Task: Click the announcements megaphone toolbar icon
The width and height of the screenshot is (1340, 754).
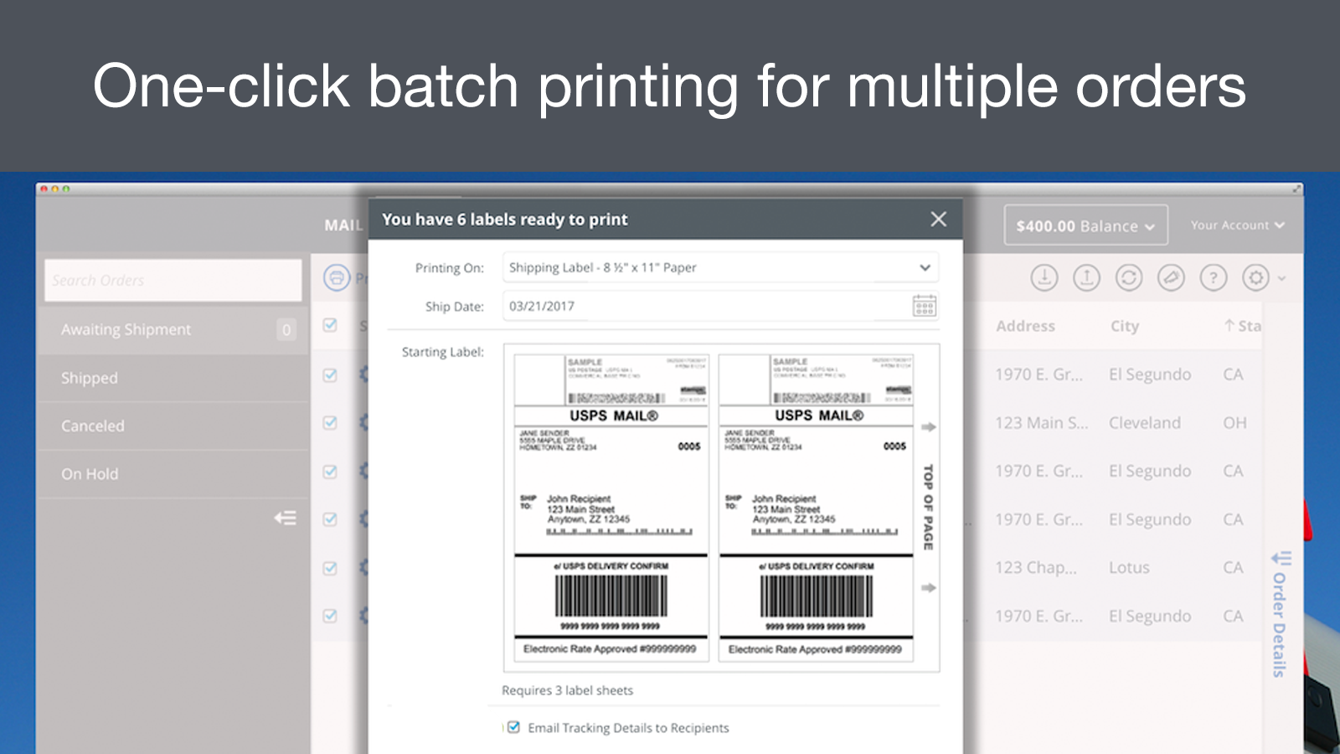Action: pos(1171,277)
